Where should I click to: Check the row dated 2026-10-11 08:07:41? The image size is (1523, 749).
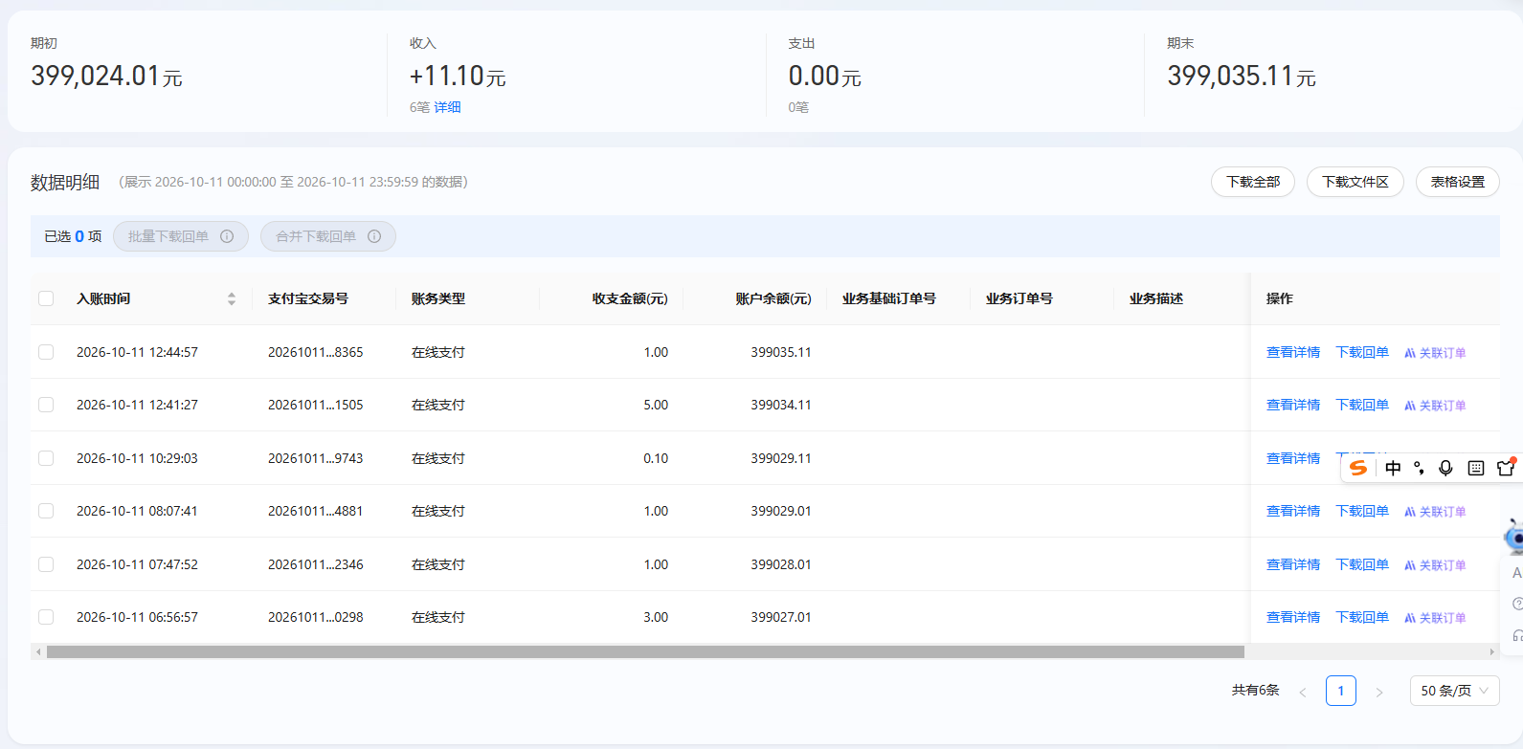click(46, 511)
